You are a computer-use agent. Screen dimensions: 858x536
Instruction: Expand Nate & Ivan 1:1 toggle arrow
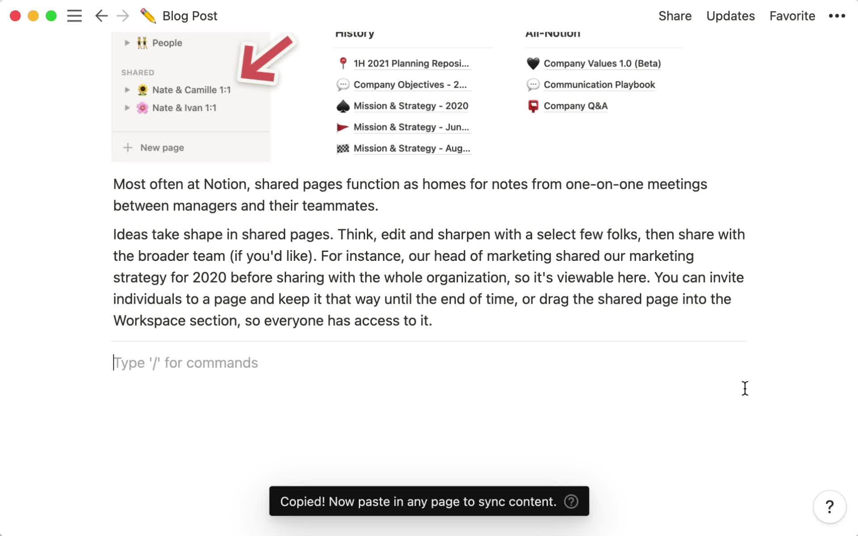coord(127,108)
